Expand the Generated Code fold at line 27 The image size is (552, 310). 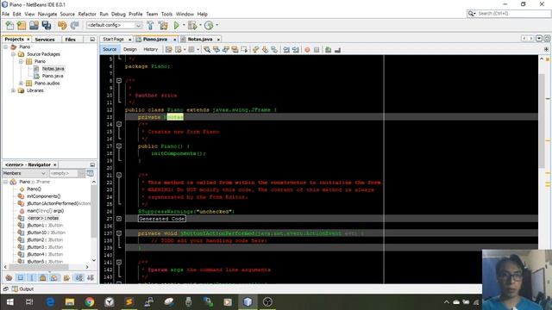coord(119,219)
